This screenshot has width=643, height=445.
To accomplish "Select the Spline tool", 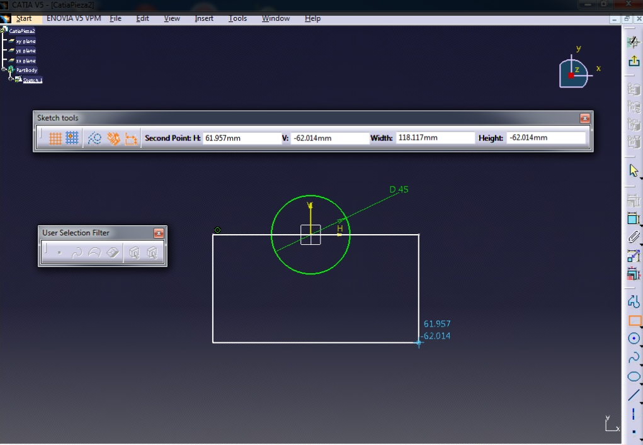I will pyautogui.click(x=634, y=358).
